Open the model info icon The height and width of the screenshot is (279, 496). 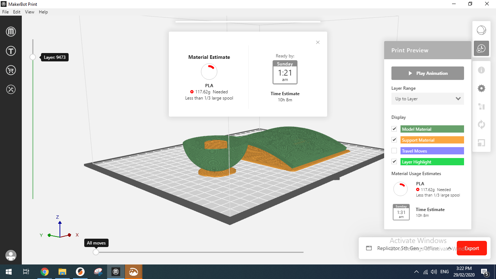tap(481, 70)
